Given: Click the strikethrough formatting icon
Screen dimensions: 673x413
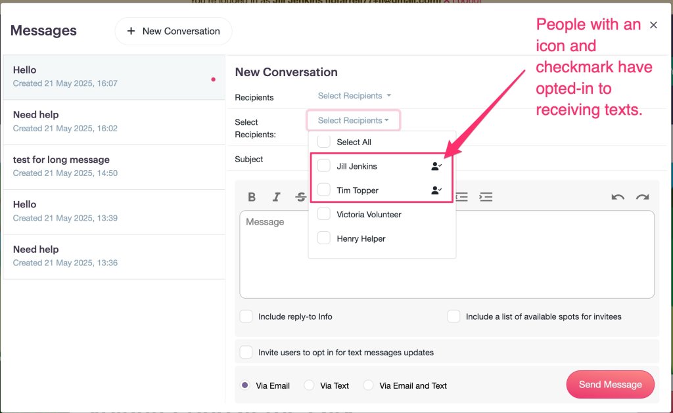Looking at the screenshot, I should [301, 197].
